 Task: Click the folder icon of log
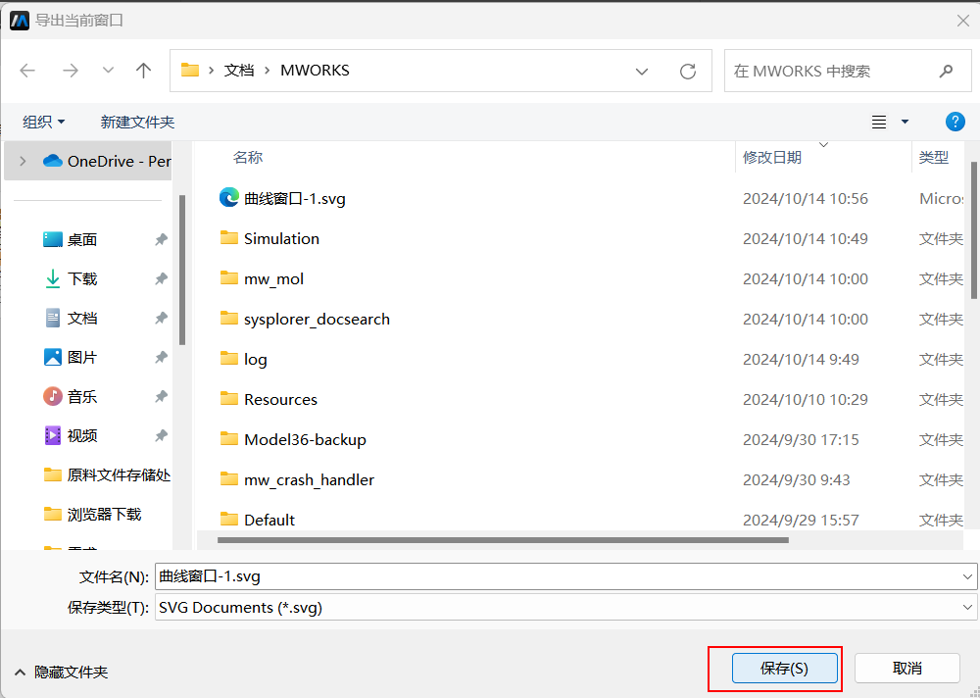point(228,359)
